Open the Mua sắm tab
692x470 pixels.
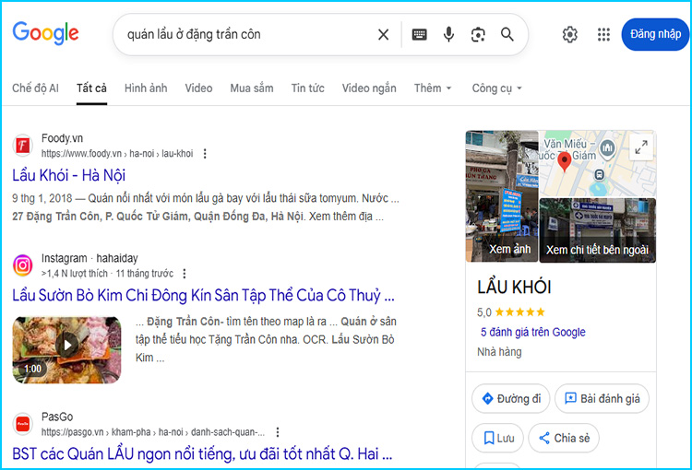pos(252,88)
